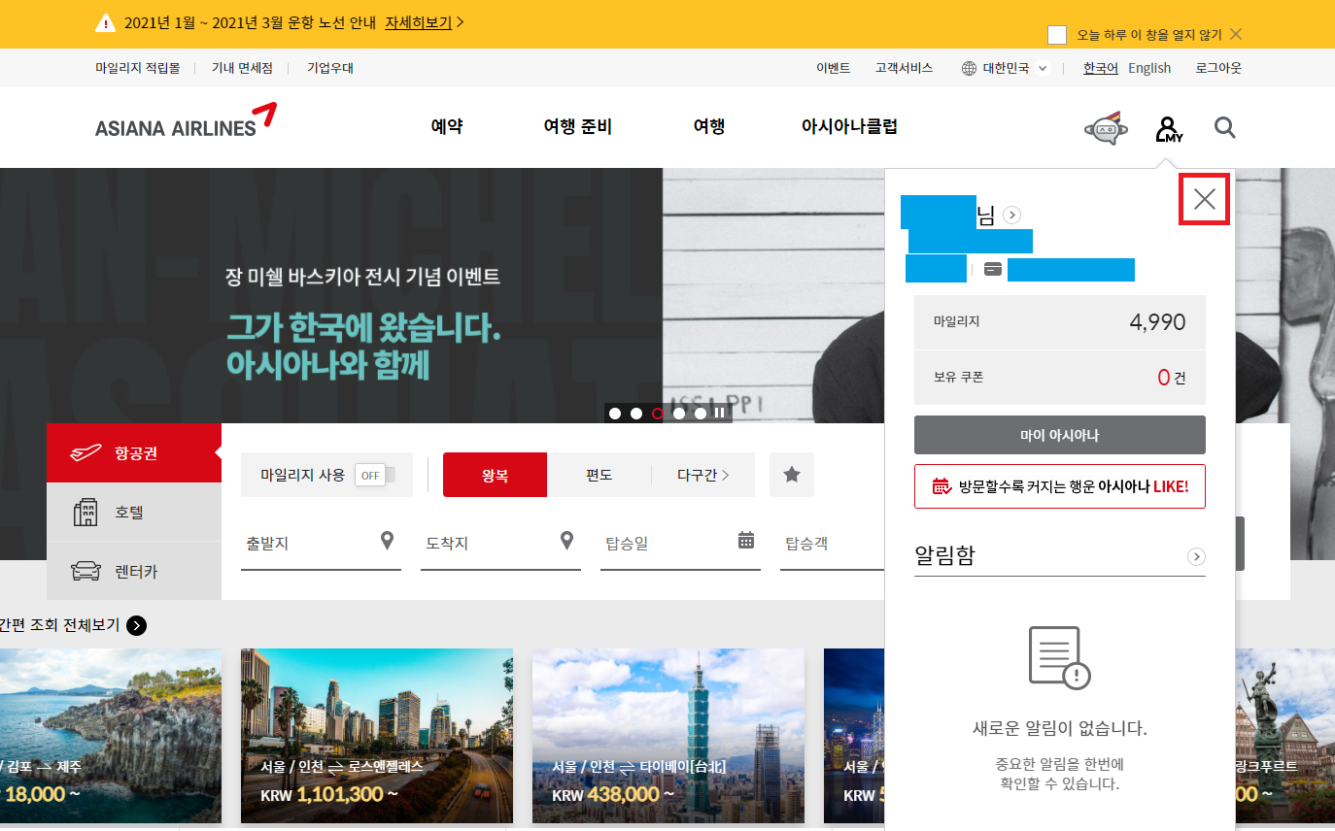Click the airplane icon in the 항공권 tab

click(x=86, y=453)
